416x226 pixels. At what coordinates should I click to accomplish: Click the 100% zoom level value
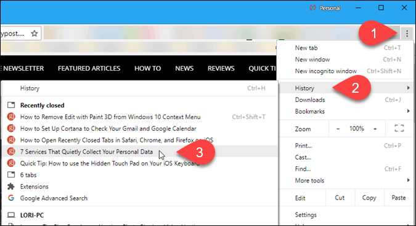[357, 129]
